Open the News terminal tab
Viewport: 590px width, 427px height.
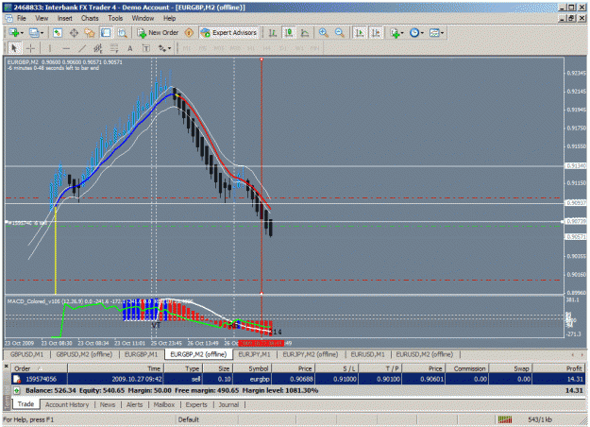[x=108, y=404]
